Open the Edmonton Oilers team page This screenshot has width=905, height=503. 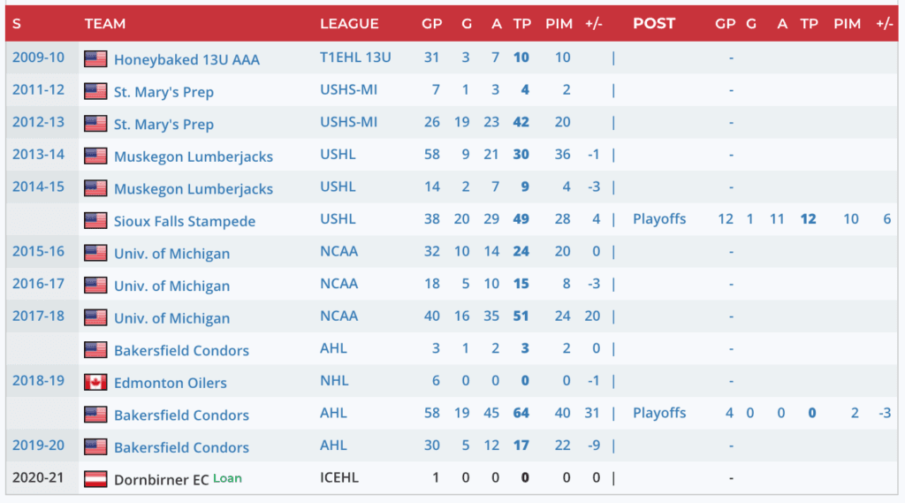[170, 383]
